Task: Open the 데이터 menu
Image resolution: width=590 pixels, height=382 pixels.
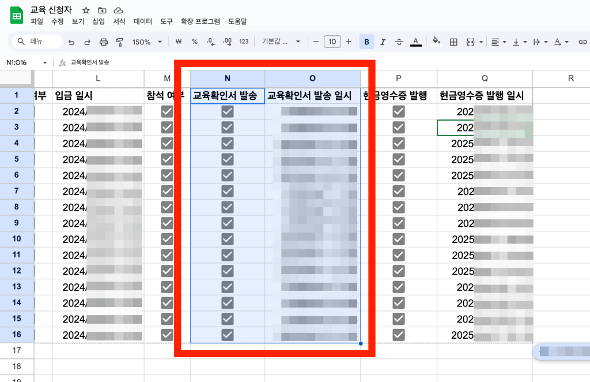Action: pos(142,21)
